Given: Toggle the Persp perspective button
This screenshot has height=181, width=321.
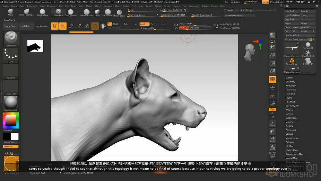Looking at the screenshot, I should [272, 79].
